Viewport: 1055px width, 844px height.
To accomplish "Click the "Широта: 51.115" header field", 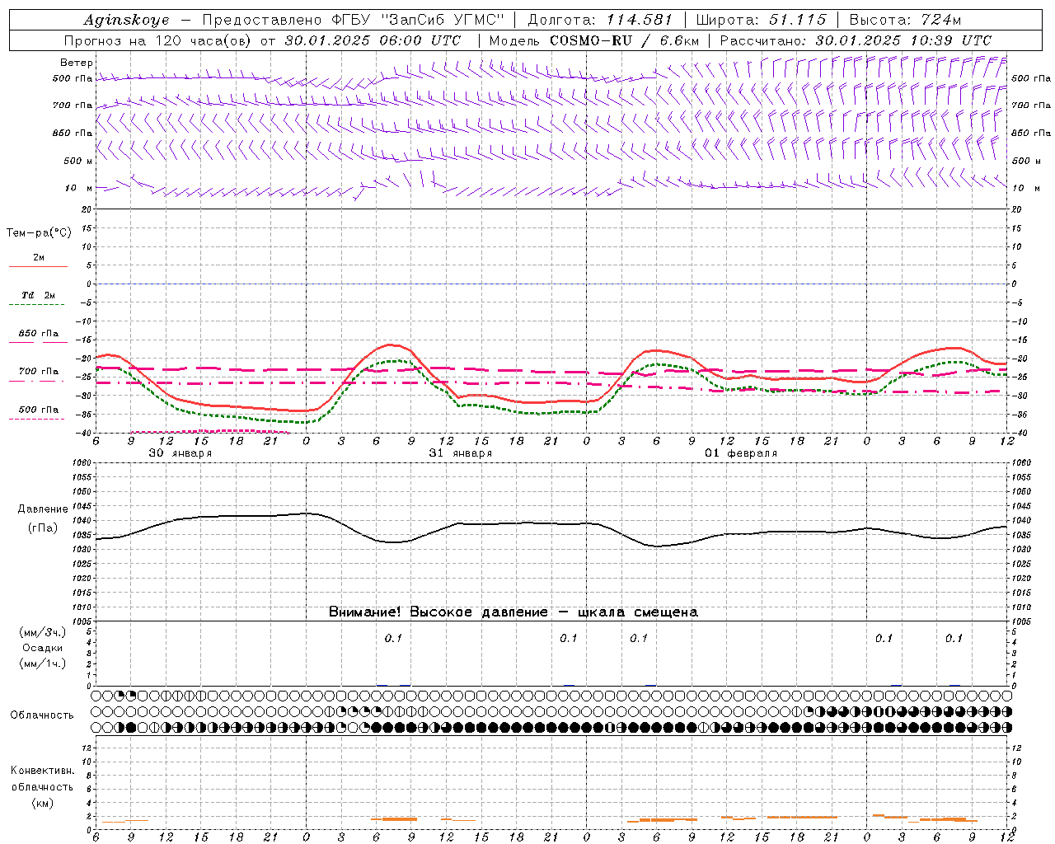I will pos(761,20).
